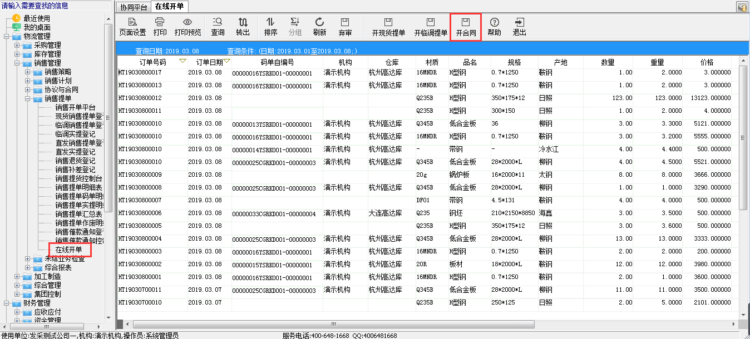750x339 pixels.
Task: Refresh the list with 刷新
Action: [319, 27]
